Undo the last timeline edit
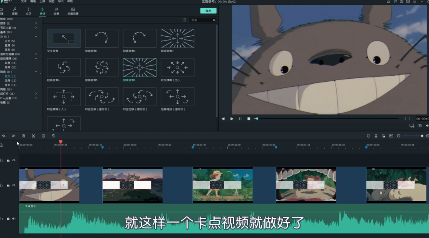 click(3, 136)
